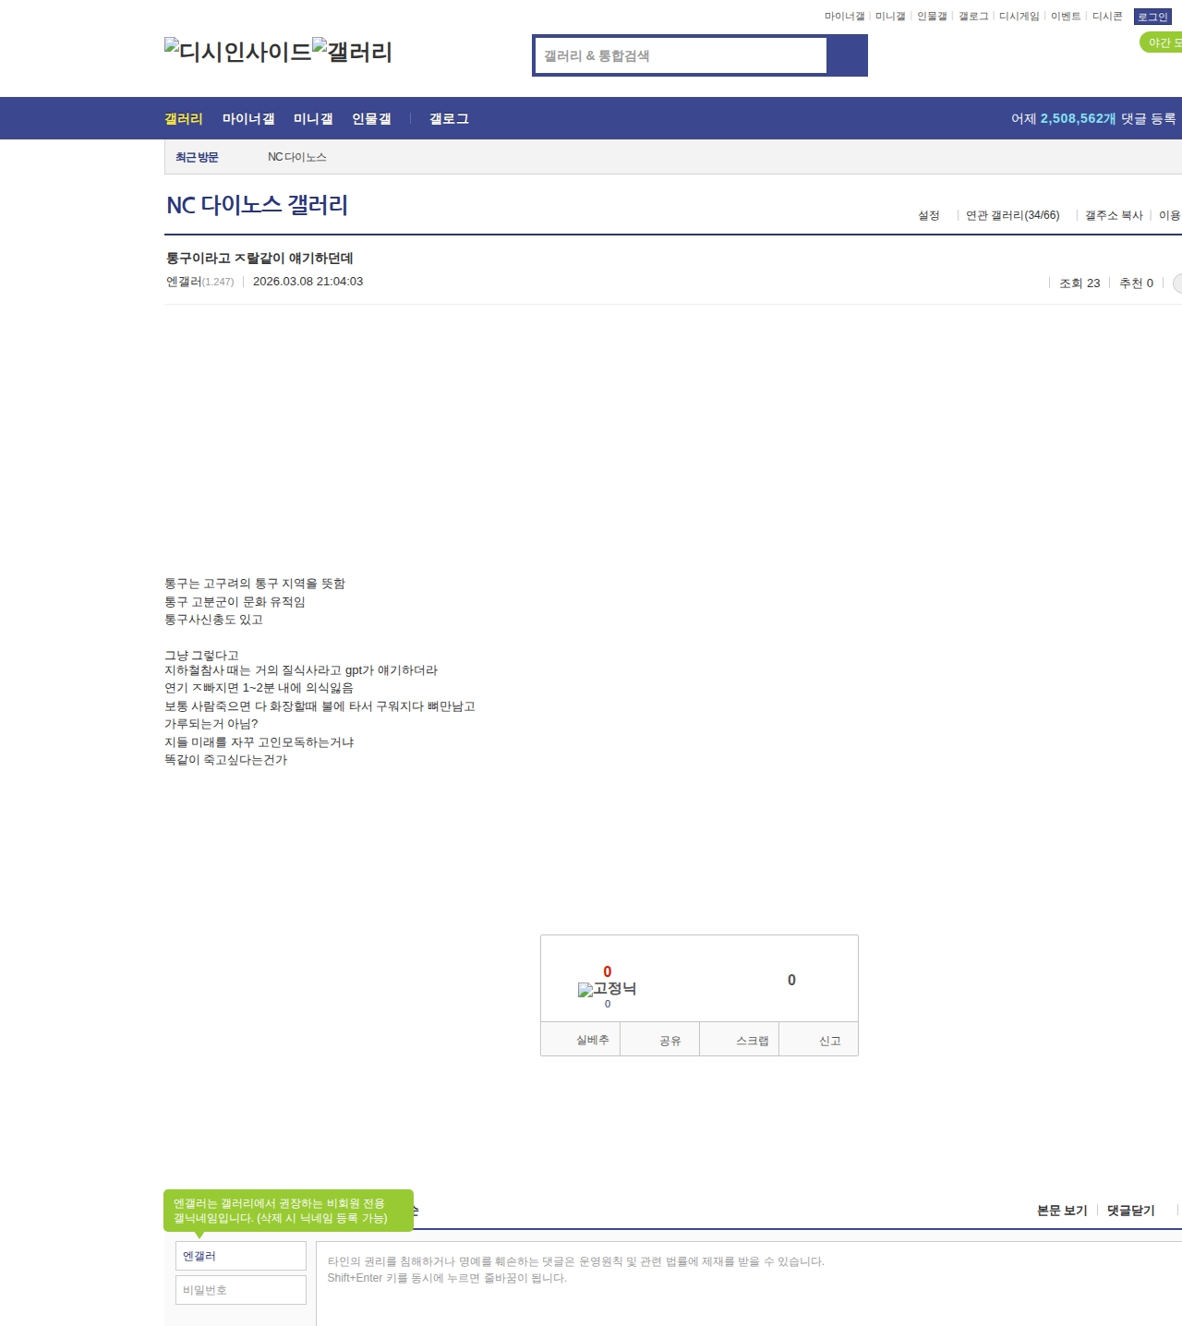Viewport: 1182px width, 1326px height.
Task: Collapse comments with 댓글닫기
Action: coord(1130,1211)
